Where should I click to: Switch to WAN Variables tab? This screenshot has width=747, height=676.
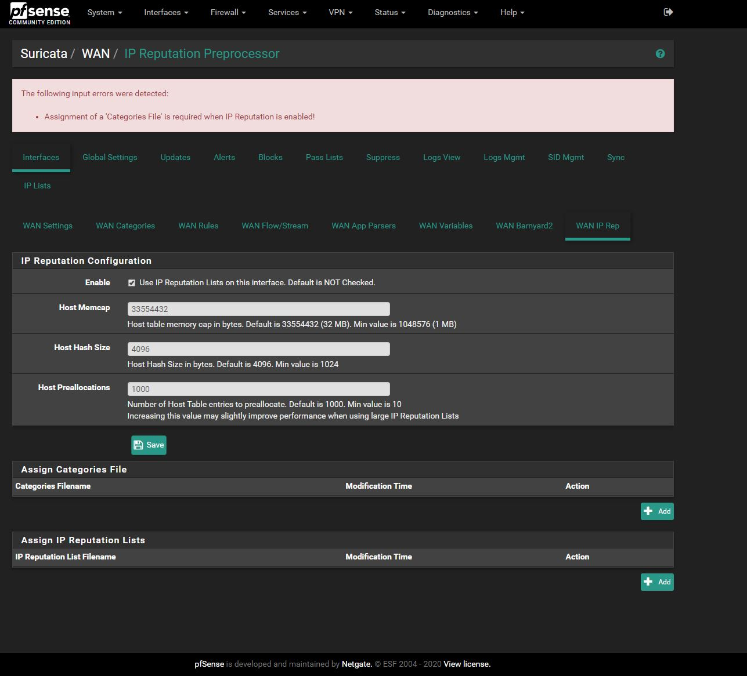446,226
